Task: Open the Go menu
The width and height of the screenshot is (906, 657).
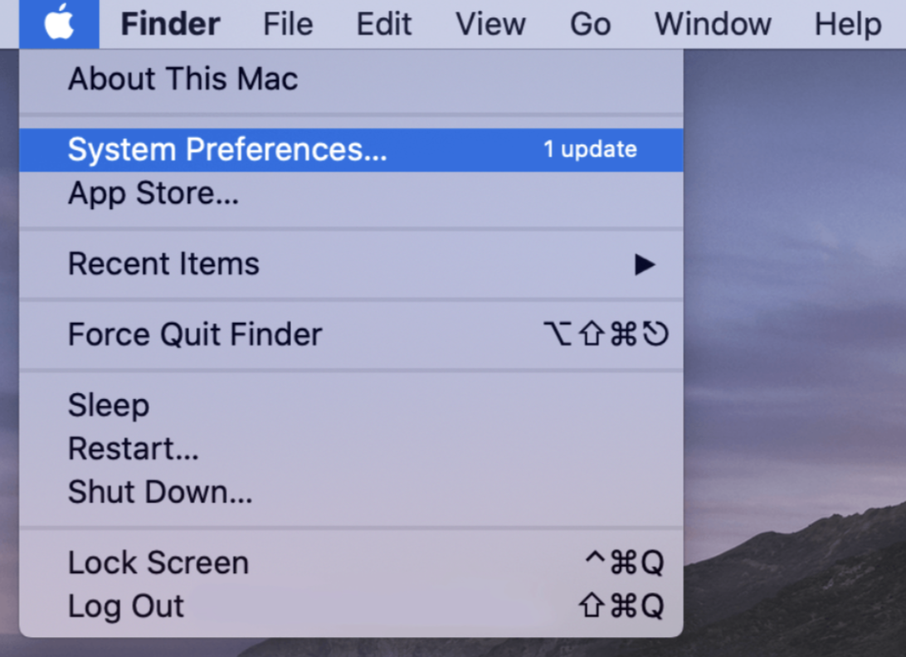Action: coord(590,25)
